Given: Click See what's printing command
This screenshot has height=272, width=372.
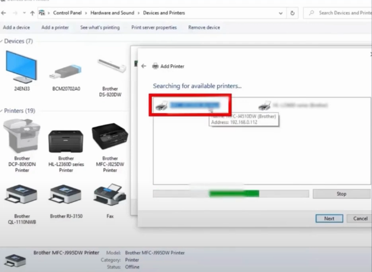Looking at the screenshot, I should point(100,27).
